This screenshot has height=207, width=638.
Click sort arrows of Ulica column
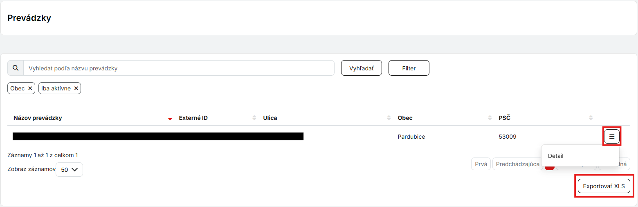(x=389, y=118)
